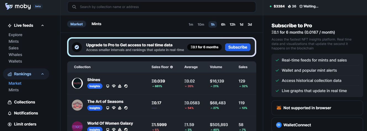Click the WalletConnect logo icon
The width and height of the screenshot is (367, 131).
279,125
